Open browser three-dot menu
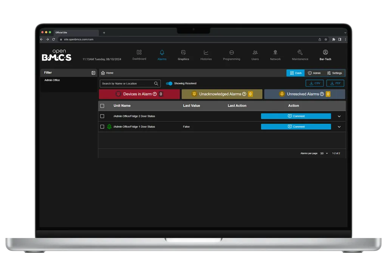The image size is (387, 255). point(345,39)
